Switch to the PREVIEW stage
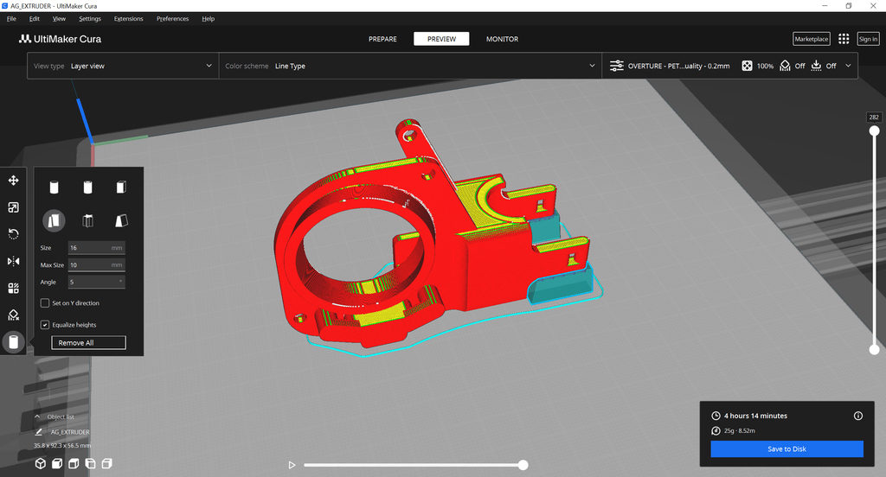Screen dimensions: 886x477 441,39
